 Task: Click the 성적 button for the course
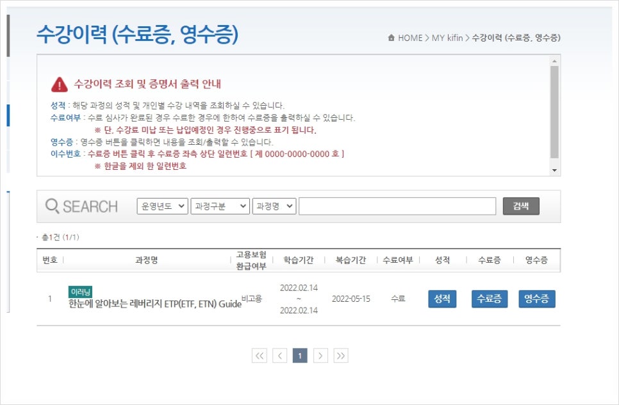[x=442, y=299]
